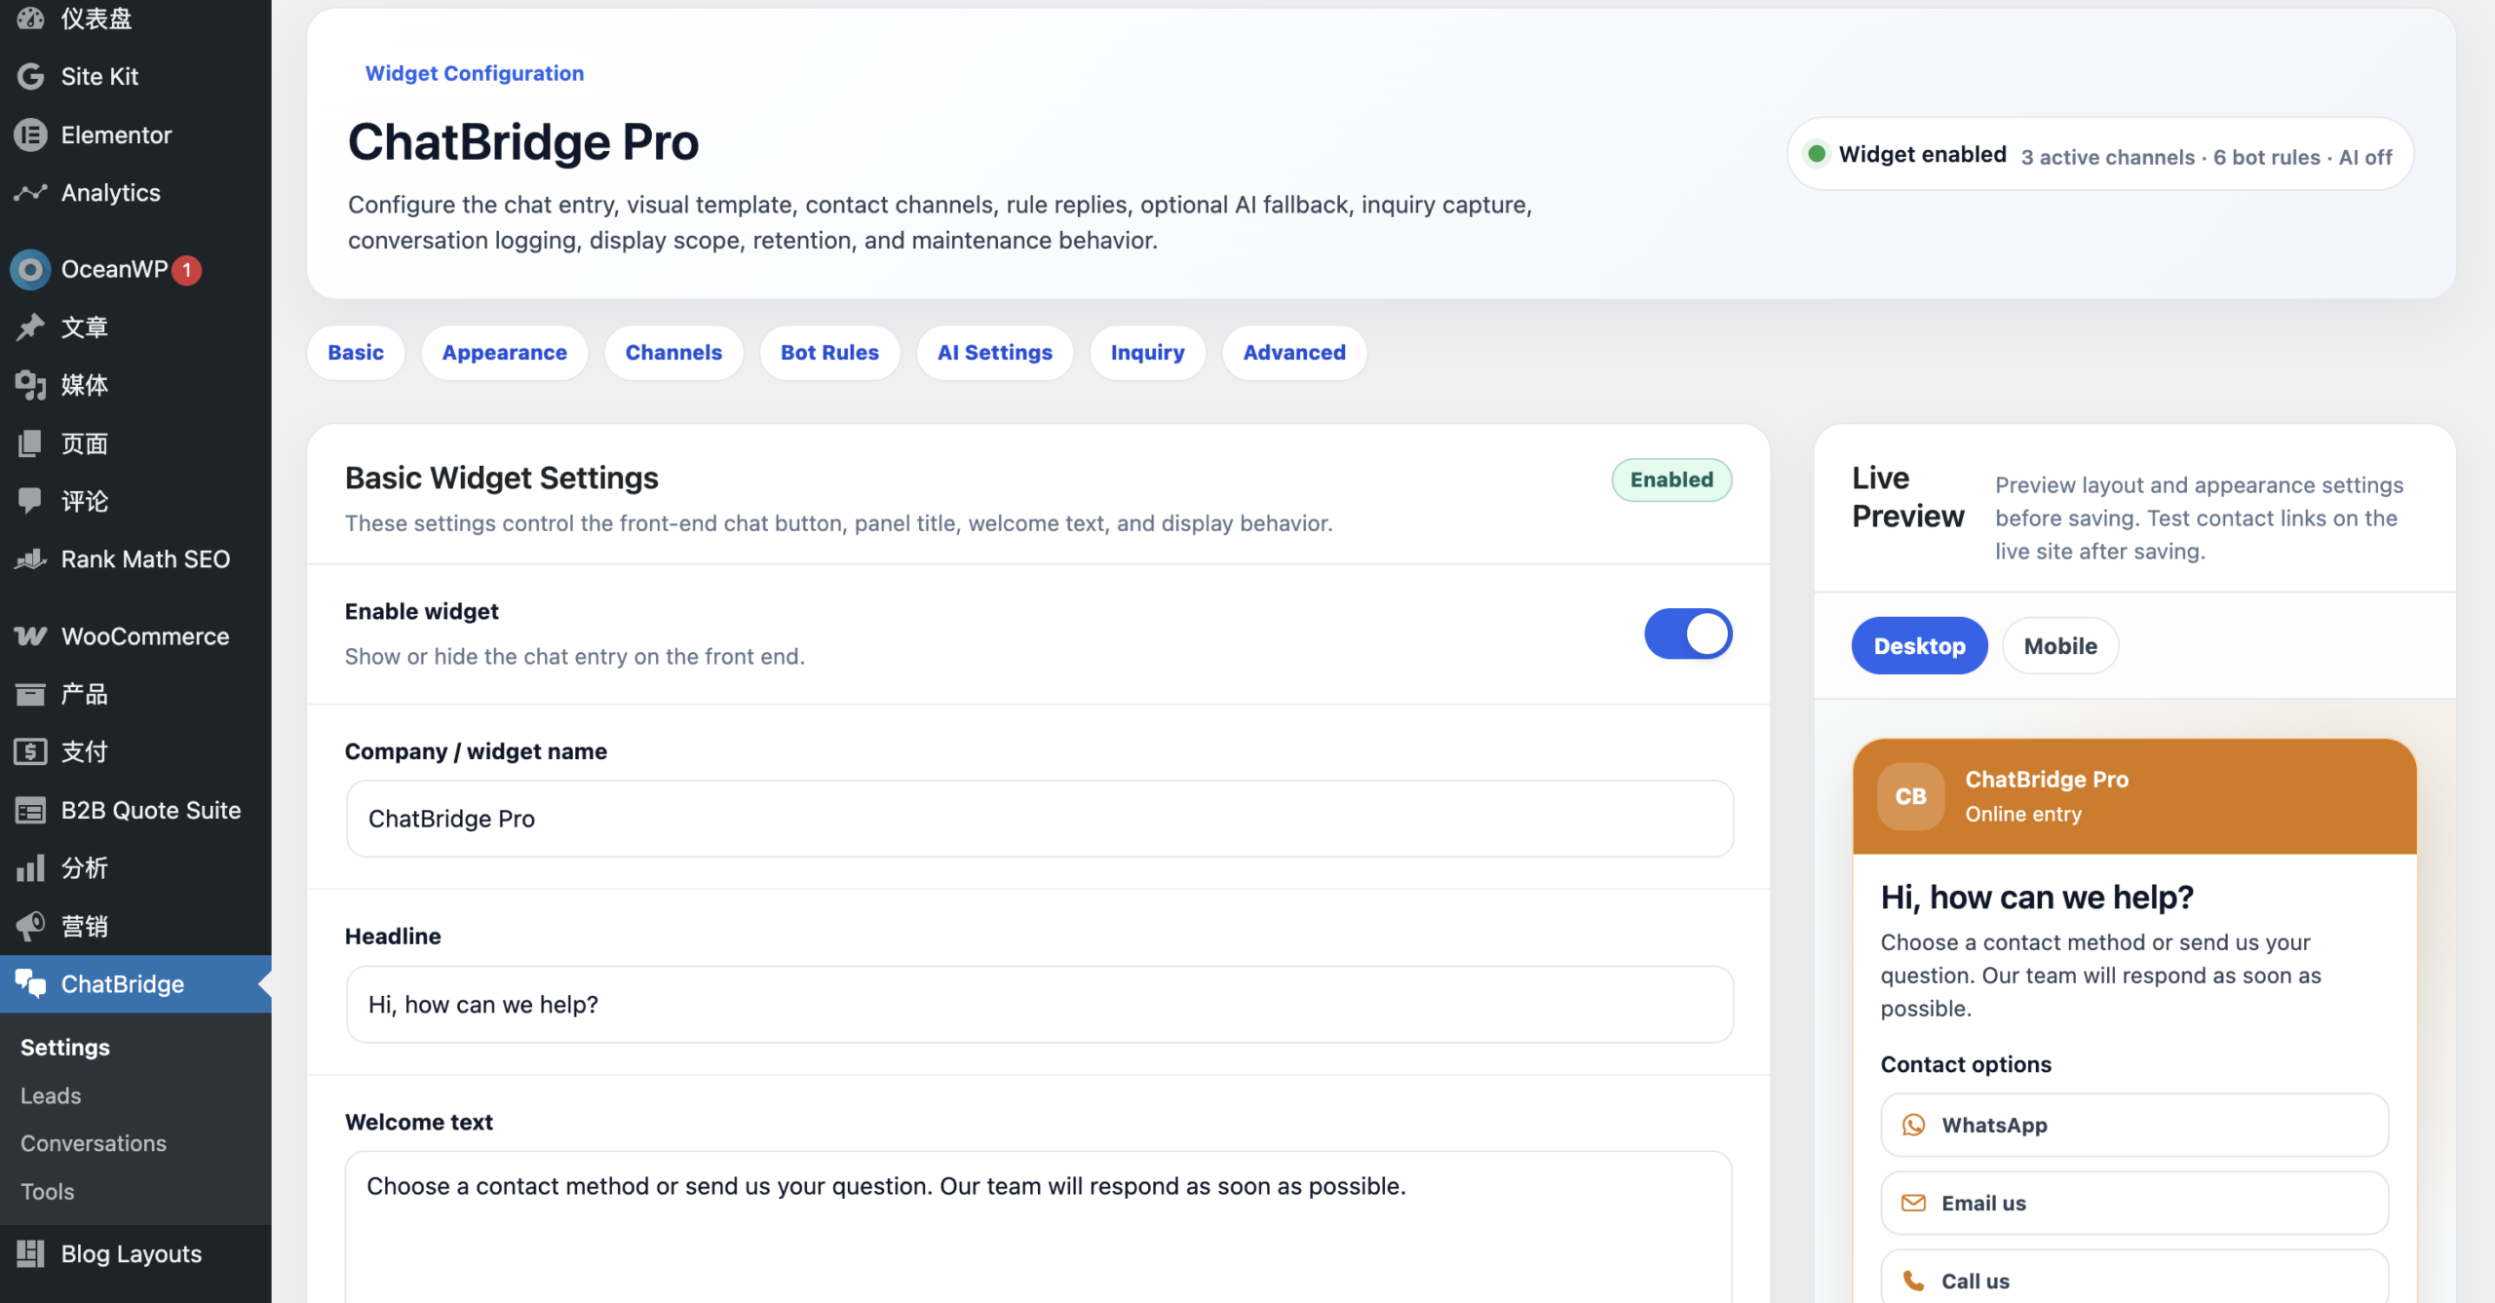Click the envelope icon beside Email us
The height and width of the screenshot is (1303, 2495).
click(x=1913, y=1203)
